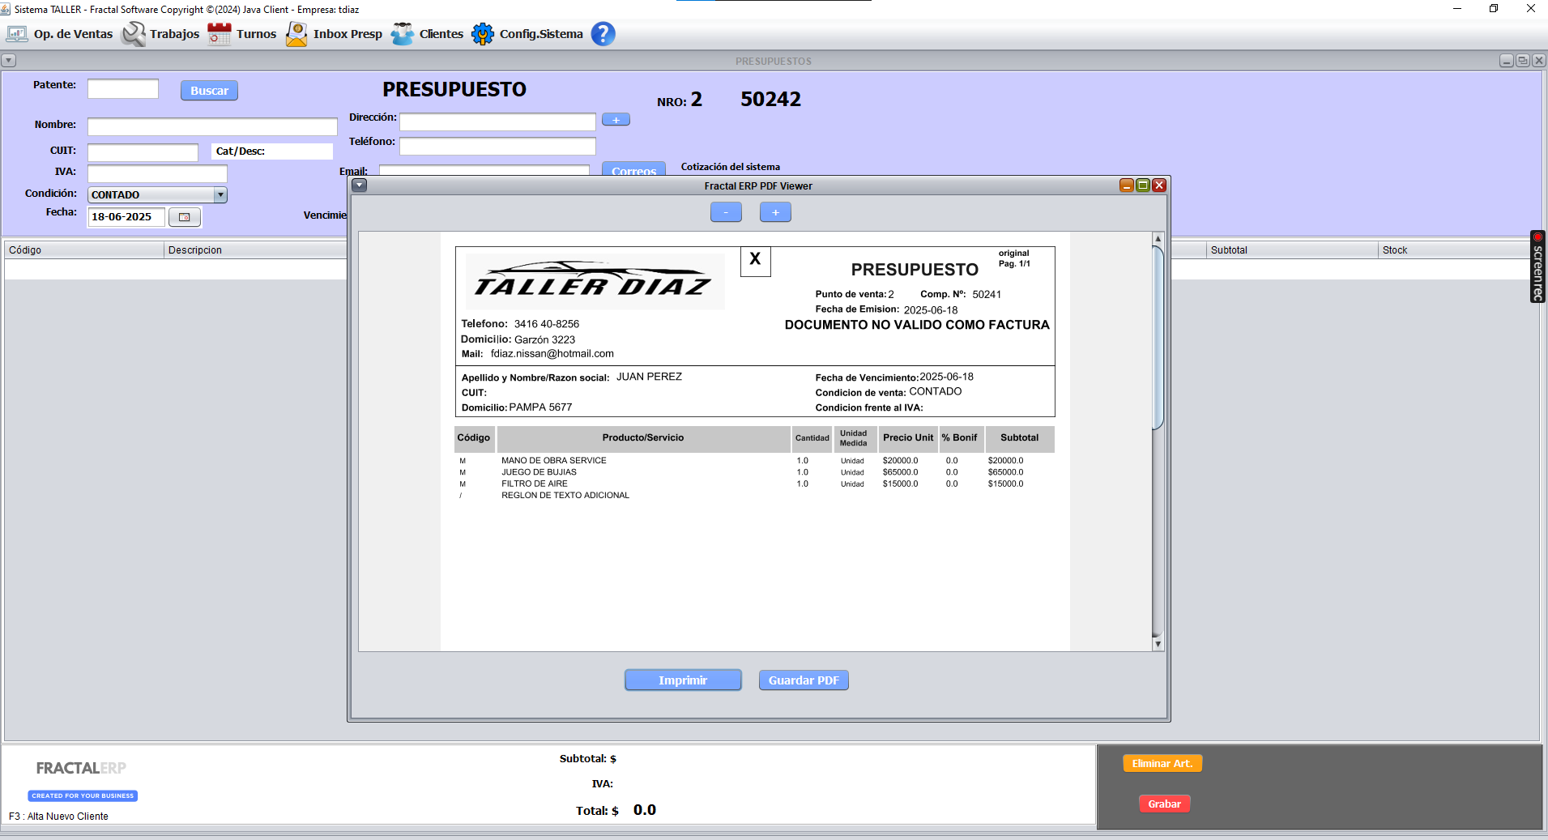Screen dimensions: 1548x840
Task: Click the blue help question mark icon
Action: tap(603, 34)
